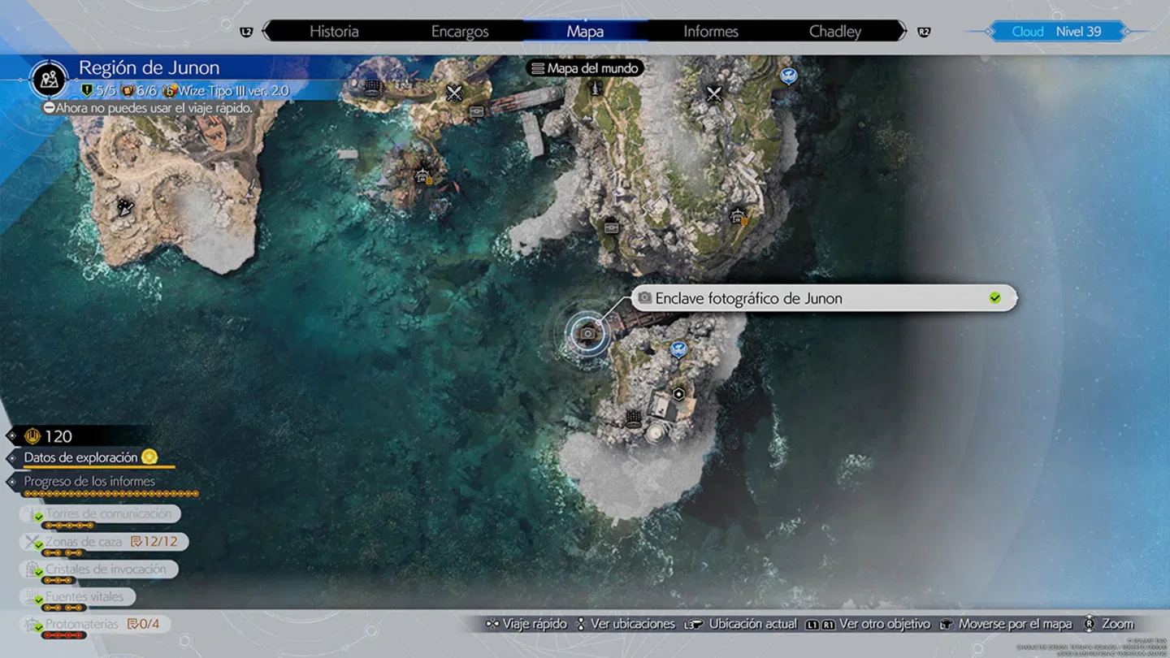This screenshot has height=658, width=1170.
Task: Expand the Datos de exploración section
Action: 90,458
